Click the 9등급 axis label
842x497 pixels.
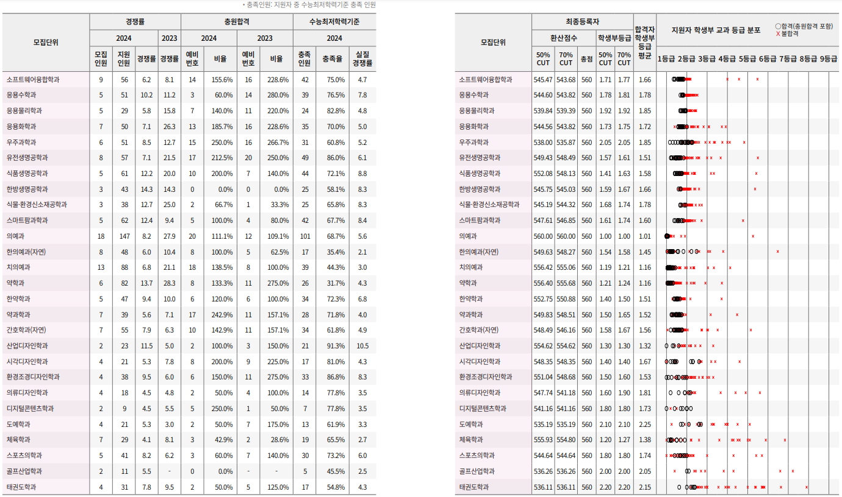coord(829,58)
